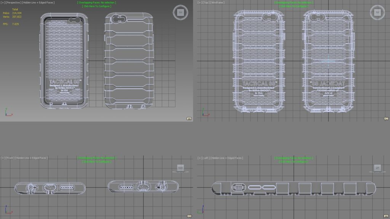
Task: Click the Perspective viewport ViewCube
Action: (x=180, y=12)
